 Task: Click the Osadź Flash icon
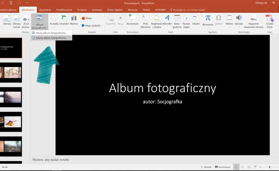(269, 21)
